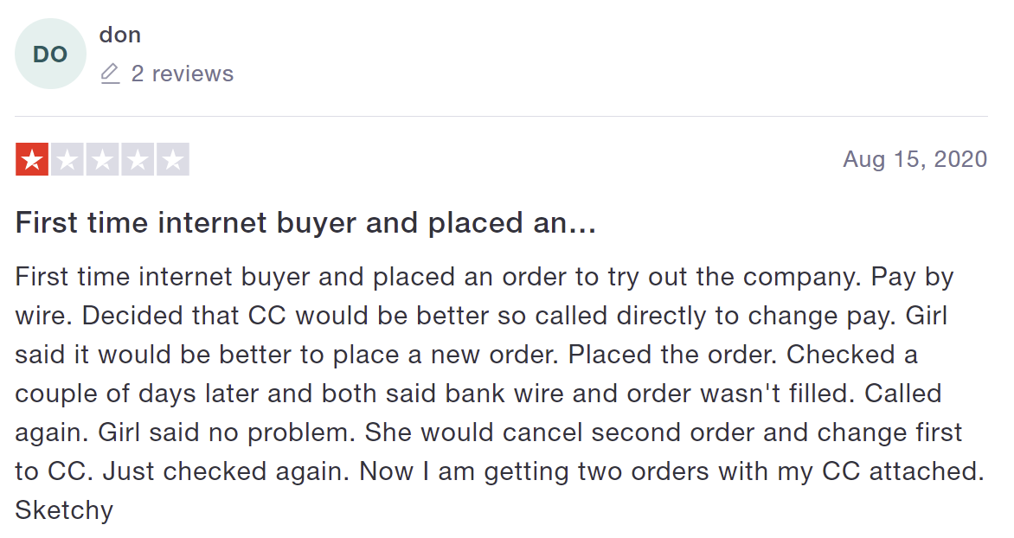Click the horizontal divider below profile
The width and height of the screenshot is (1014, 538).
point(501,117)
